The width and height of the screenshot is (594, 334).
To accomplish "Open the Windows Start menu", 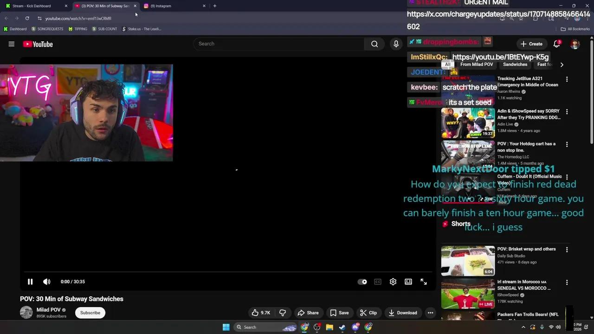I will pos(226,327).
